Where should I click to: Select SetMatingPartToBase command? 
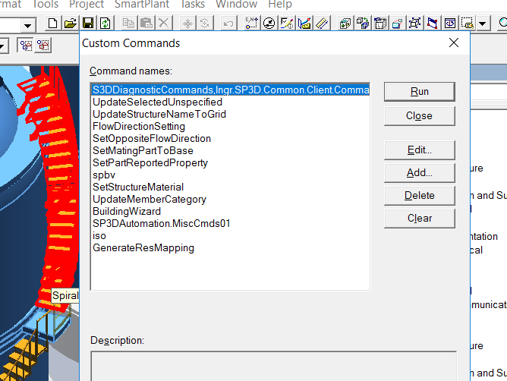point(230,151)
